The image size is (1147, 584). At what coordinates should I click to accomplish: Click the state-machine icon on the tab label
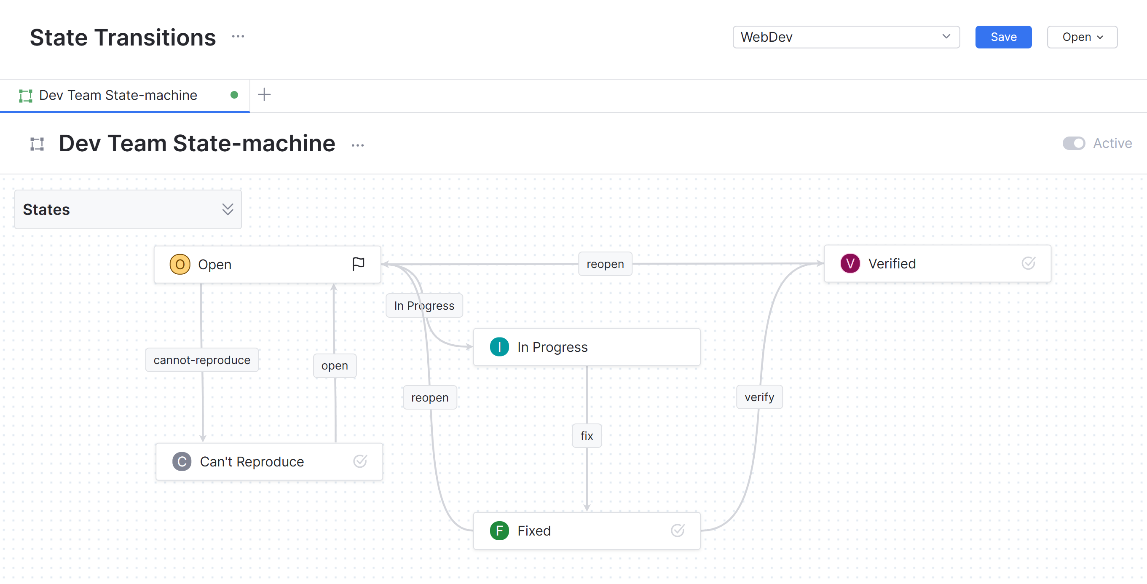(x=26, y=95)
